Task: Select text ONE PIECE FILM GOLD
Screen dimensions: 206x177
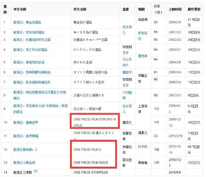Action: [x=91, y=163]
